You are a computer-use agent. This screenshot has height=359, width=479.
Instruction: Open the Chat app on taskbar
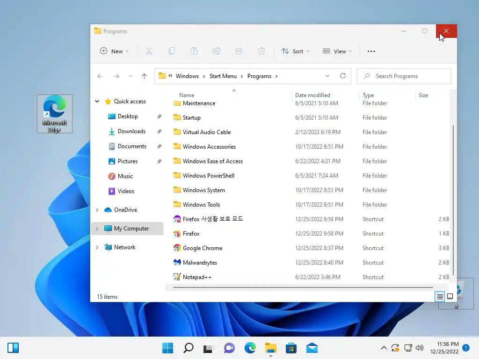click(x=229, y=348)
